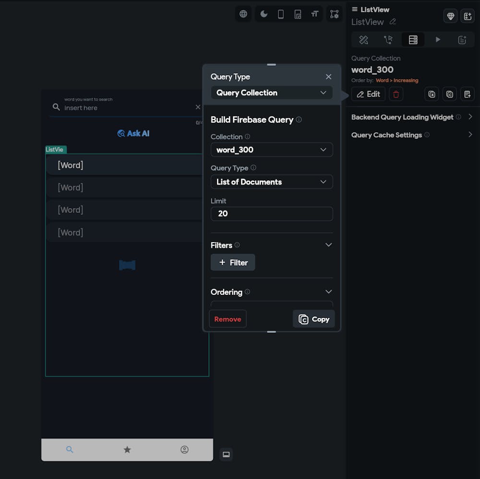Screen dimensions: 480x479
Task: Click the copy query variable icon
Action: (x=432, y=94)
